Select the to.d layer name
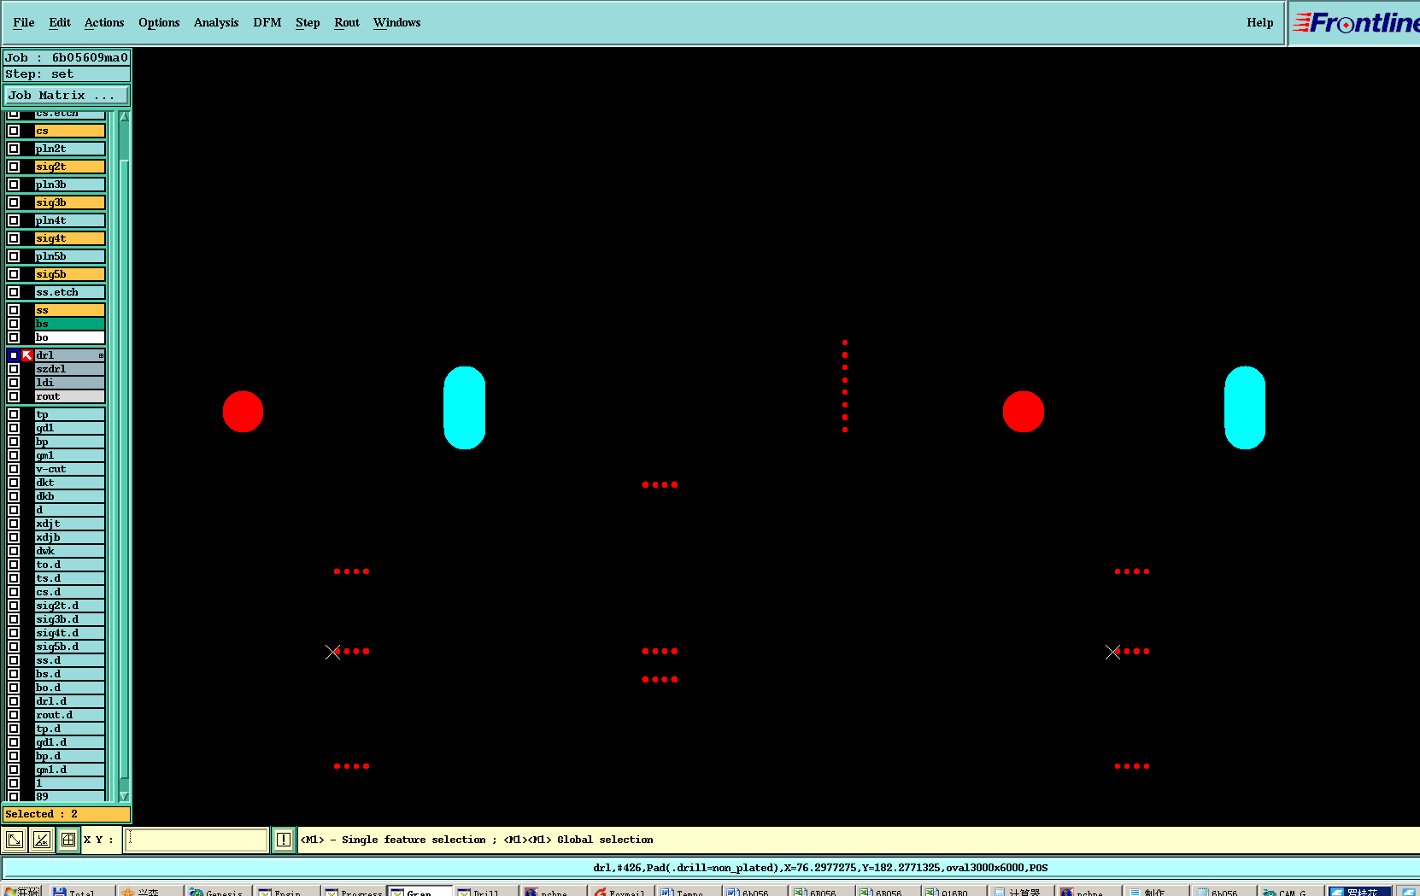This screenshot has height=896, width=1420. point(70,565)
